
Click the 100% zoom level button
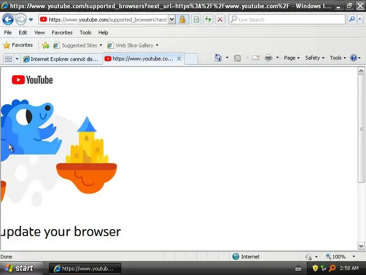tap(336, 257)
